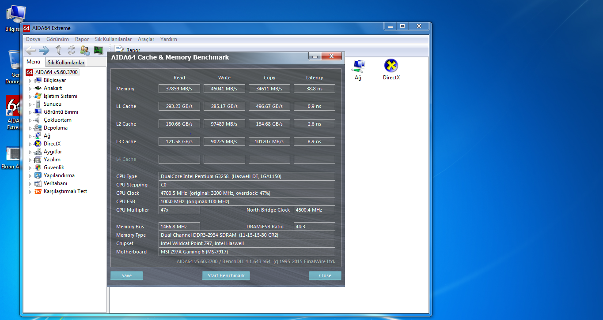Expand the Sunucu tree node
The height and width of the screenshot is (320, 603).
30,104
